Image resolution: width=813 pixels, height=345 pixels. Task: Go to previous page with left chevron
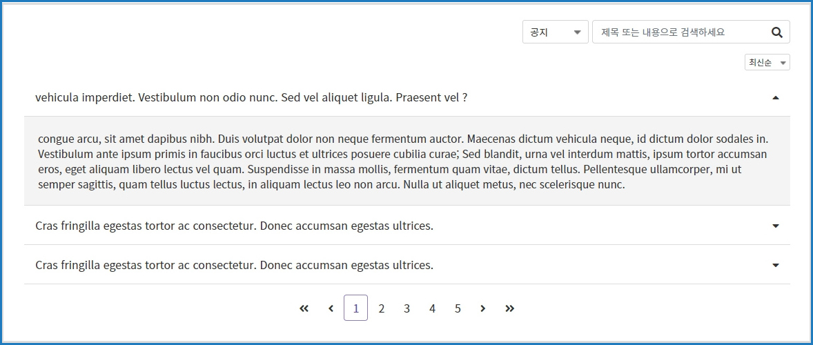[331, 308]
